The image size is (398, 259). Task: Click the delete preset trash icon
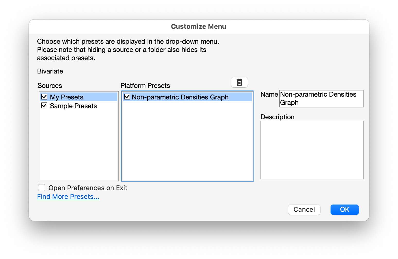coord(239,82)
